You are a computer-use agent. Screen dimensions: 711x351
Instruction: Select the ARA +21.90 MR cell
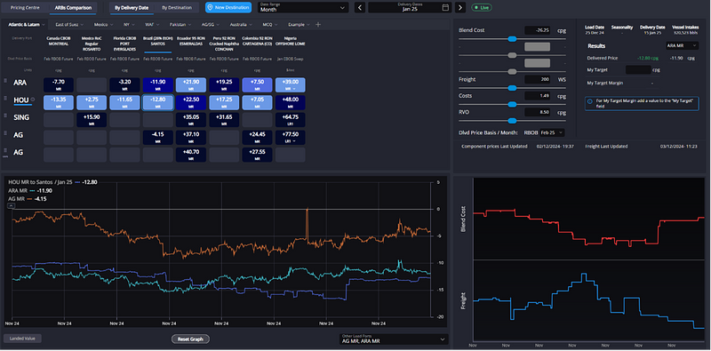coord(191,84)
